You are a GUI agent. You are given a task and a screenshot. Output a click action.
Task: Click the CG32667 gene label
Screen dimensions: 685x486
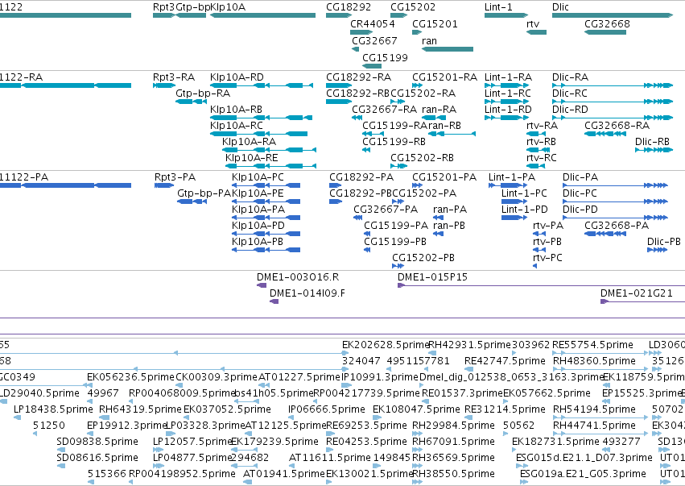point(374,40)
